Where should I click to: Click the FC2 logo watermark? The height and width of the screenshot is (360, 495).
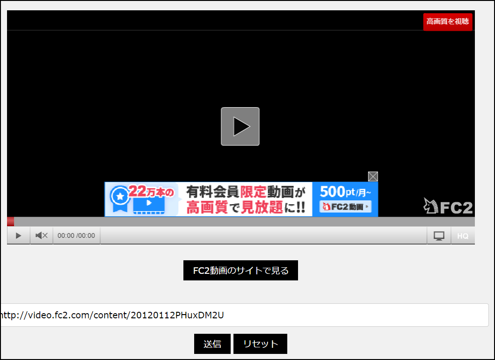click(x=448, y=206)
